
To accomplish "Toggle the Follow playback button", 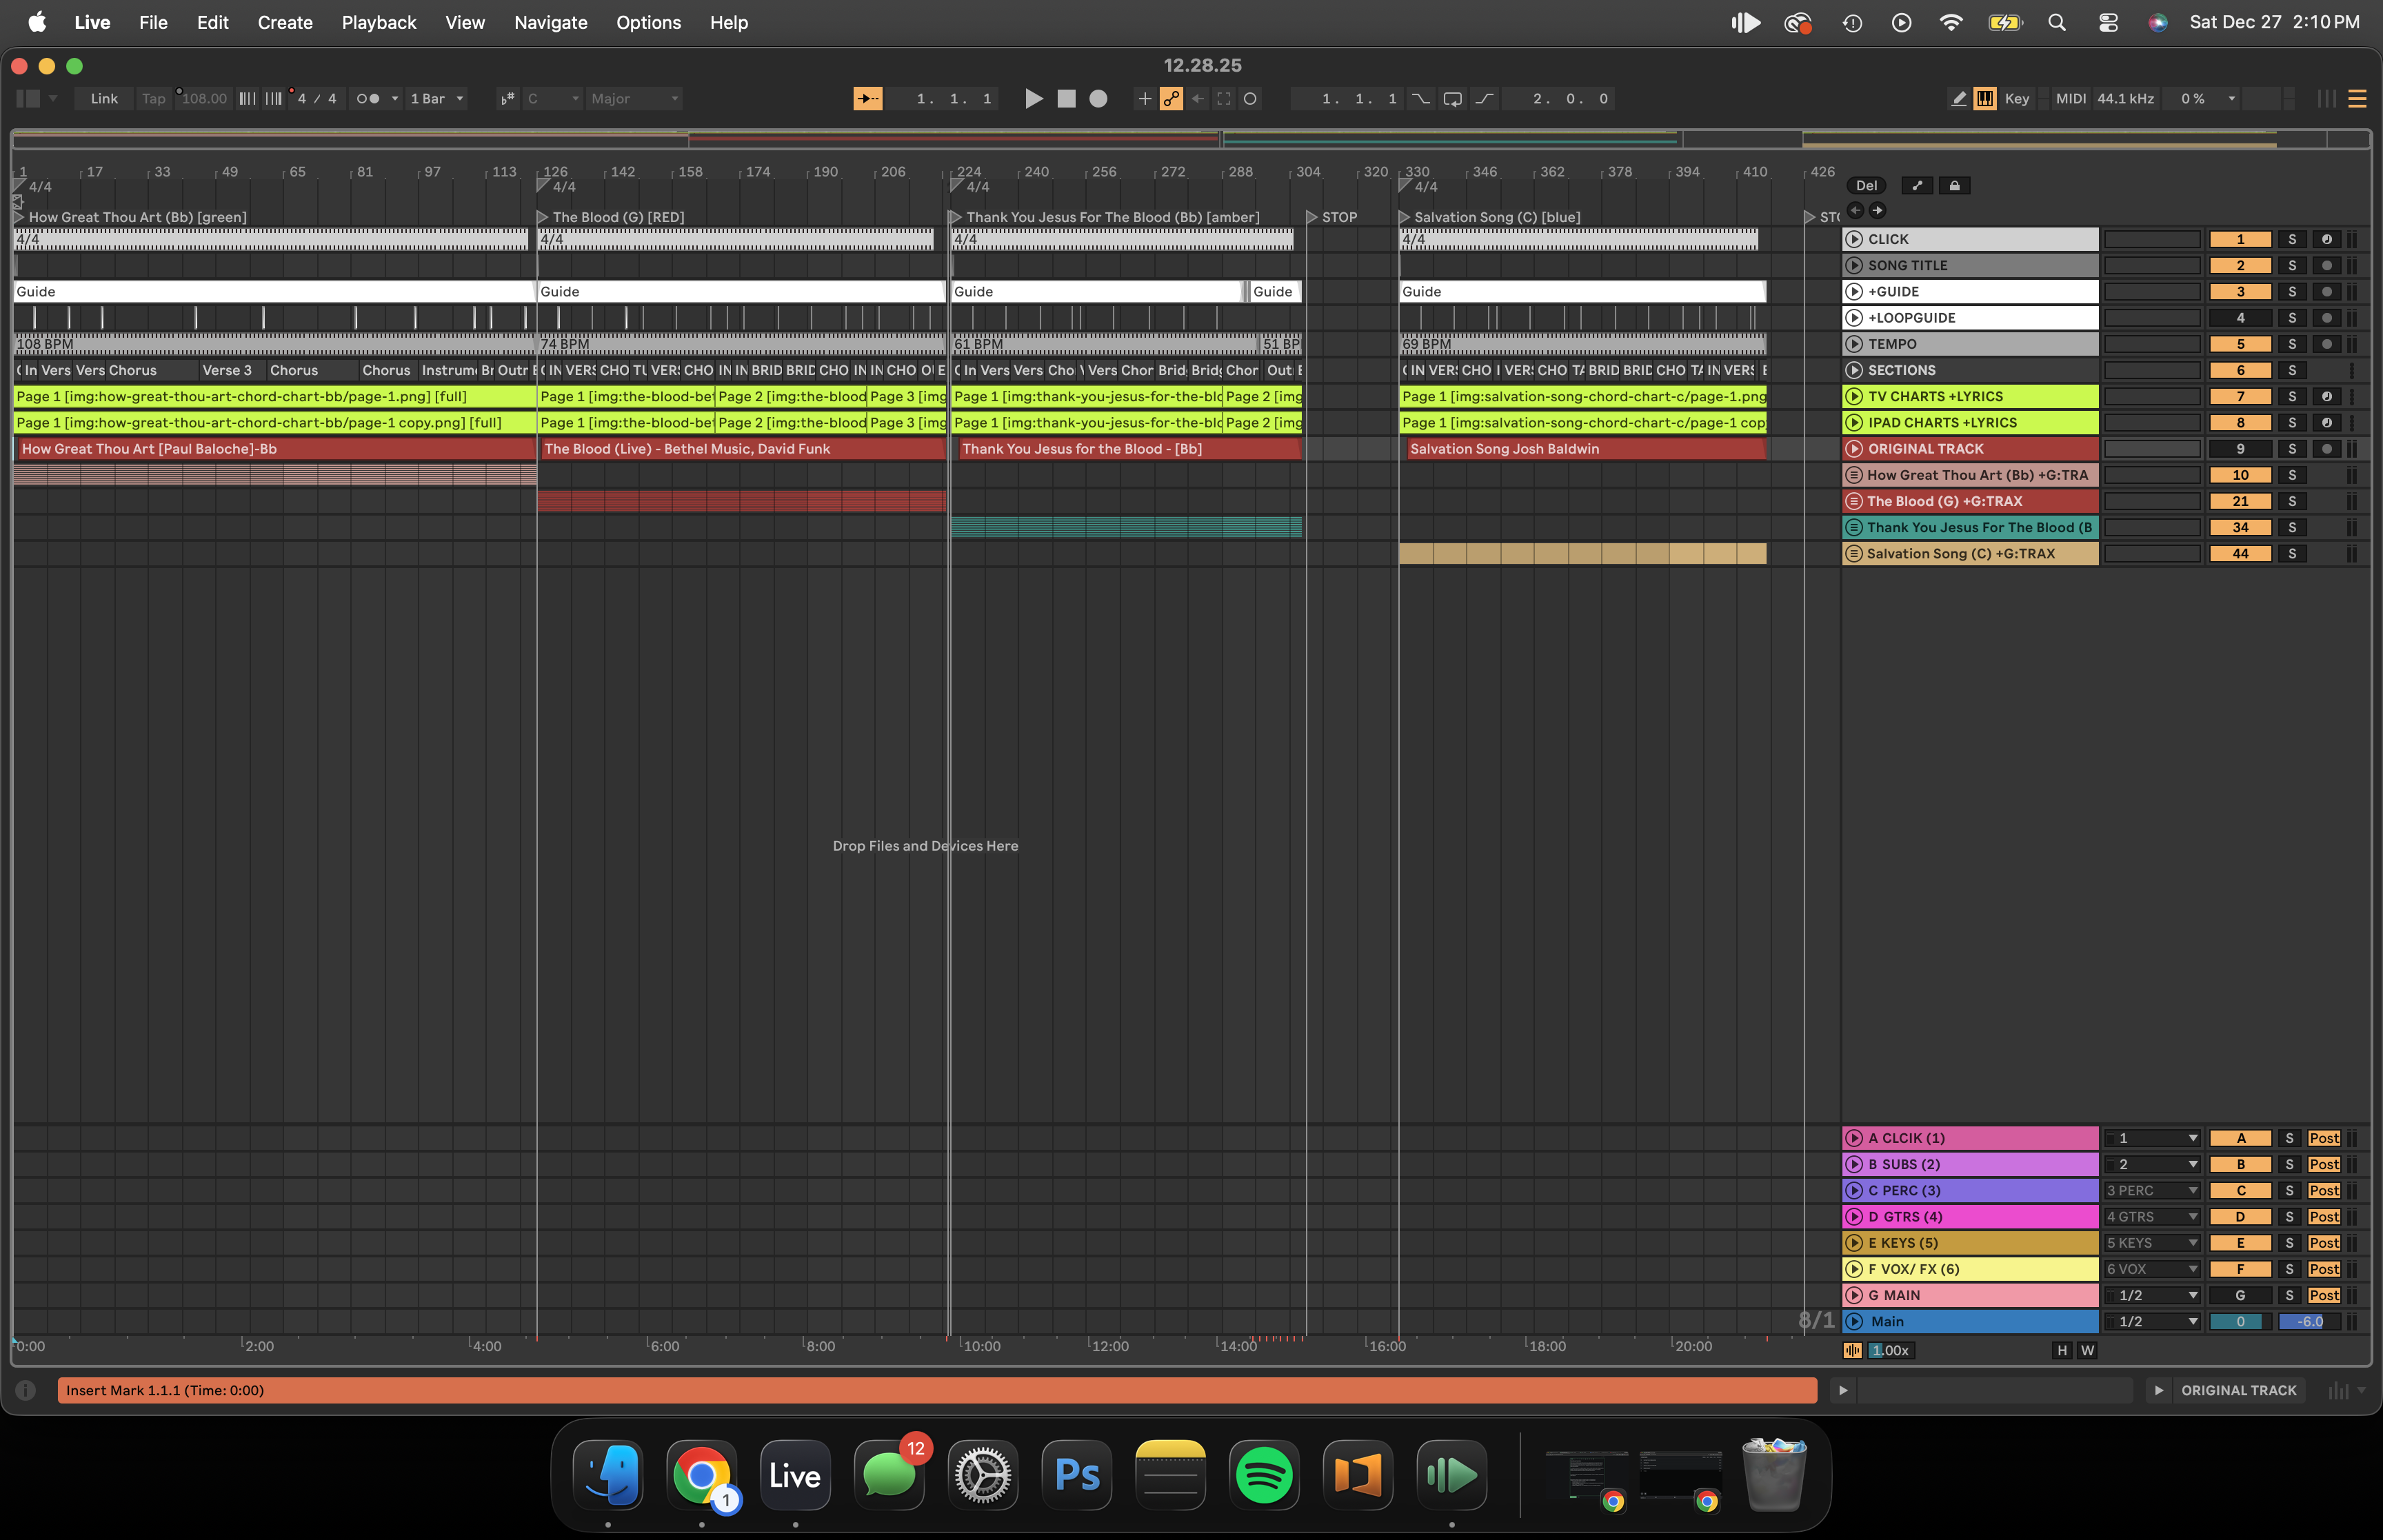I will 867,98.
